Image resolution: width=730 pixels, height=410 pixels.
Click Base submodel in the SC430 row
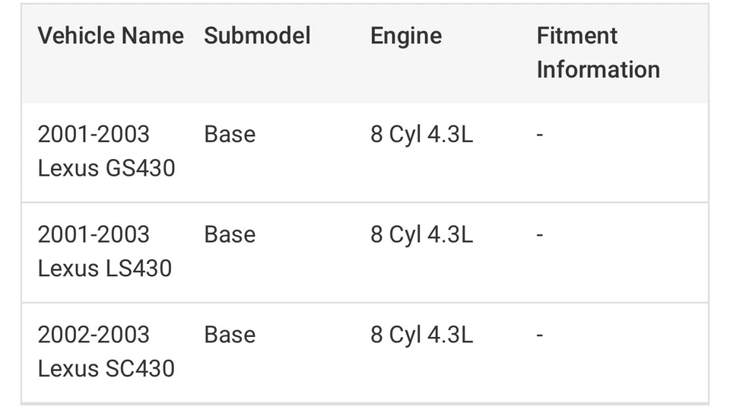click(x=230, y=335)
